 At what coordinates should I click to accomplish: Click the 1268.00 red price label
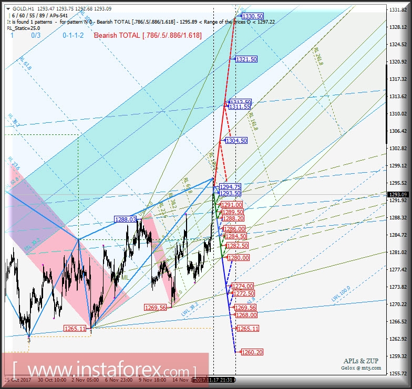(x=246, y=315)
